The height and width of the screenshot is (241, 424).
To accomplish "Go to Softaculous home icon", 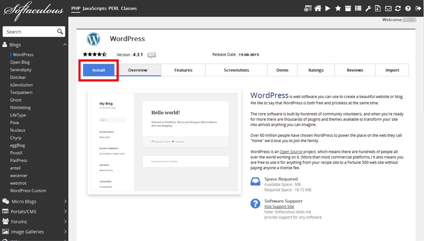I will (318, 8).
